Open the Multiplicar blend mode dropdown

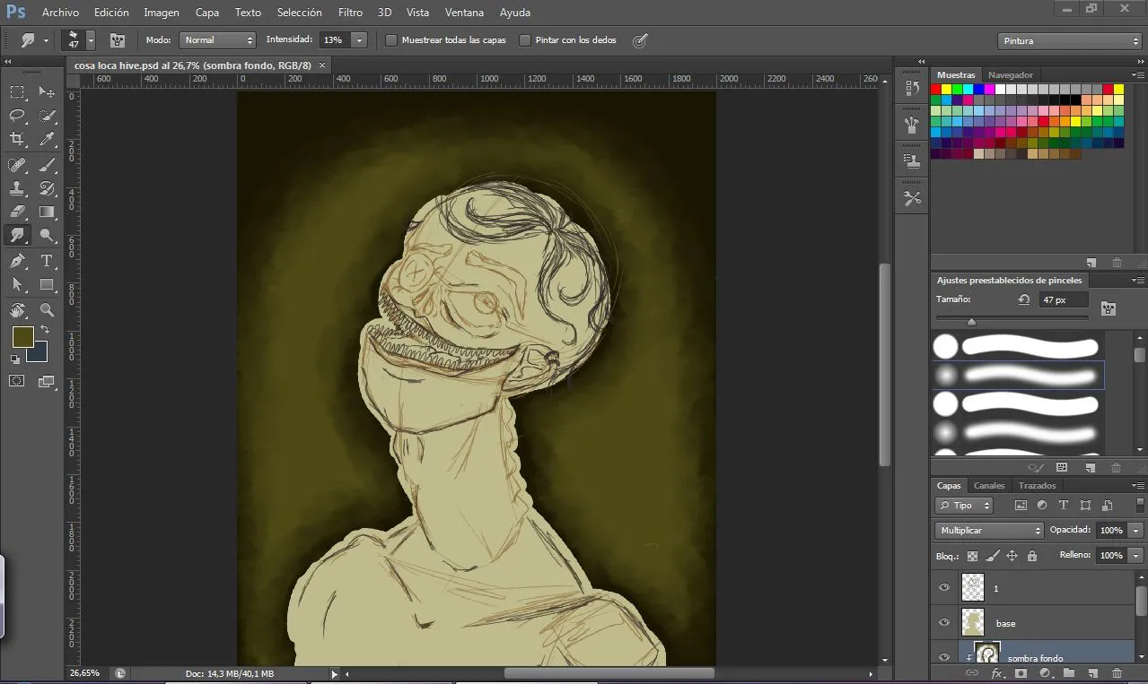(988, 531)
